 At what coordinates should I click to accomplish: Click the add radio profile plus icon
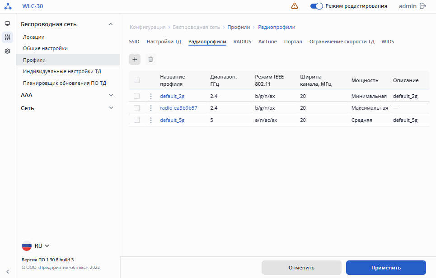pos(135,59)
